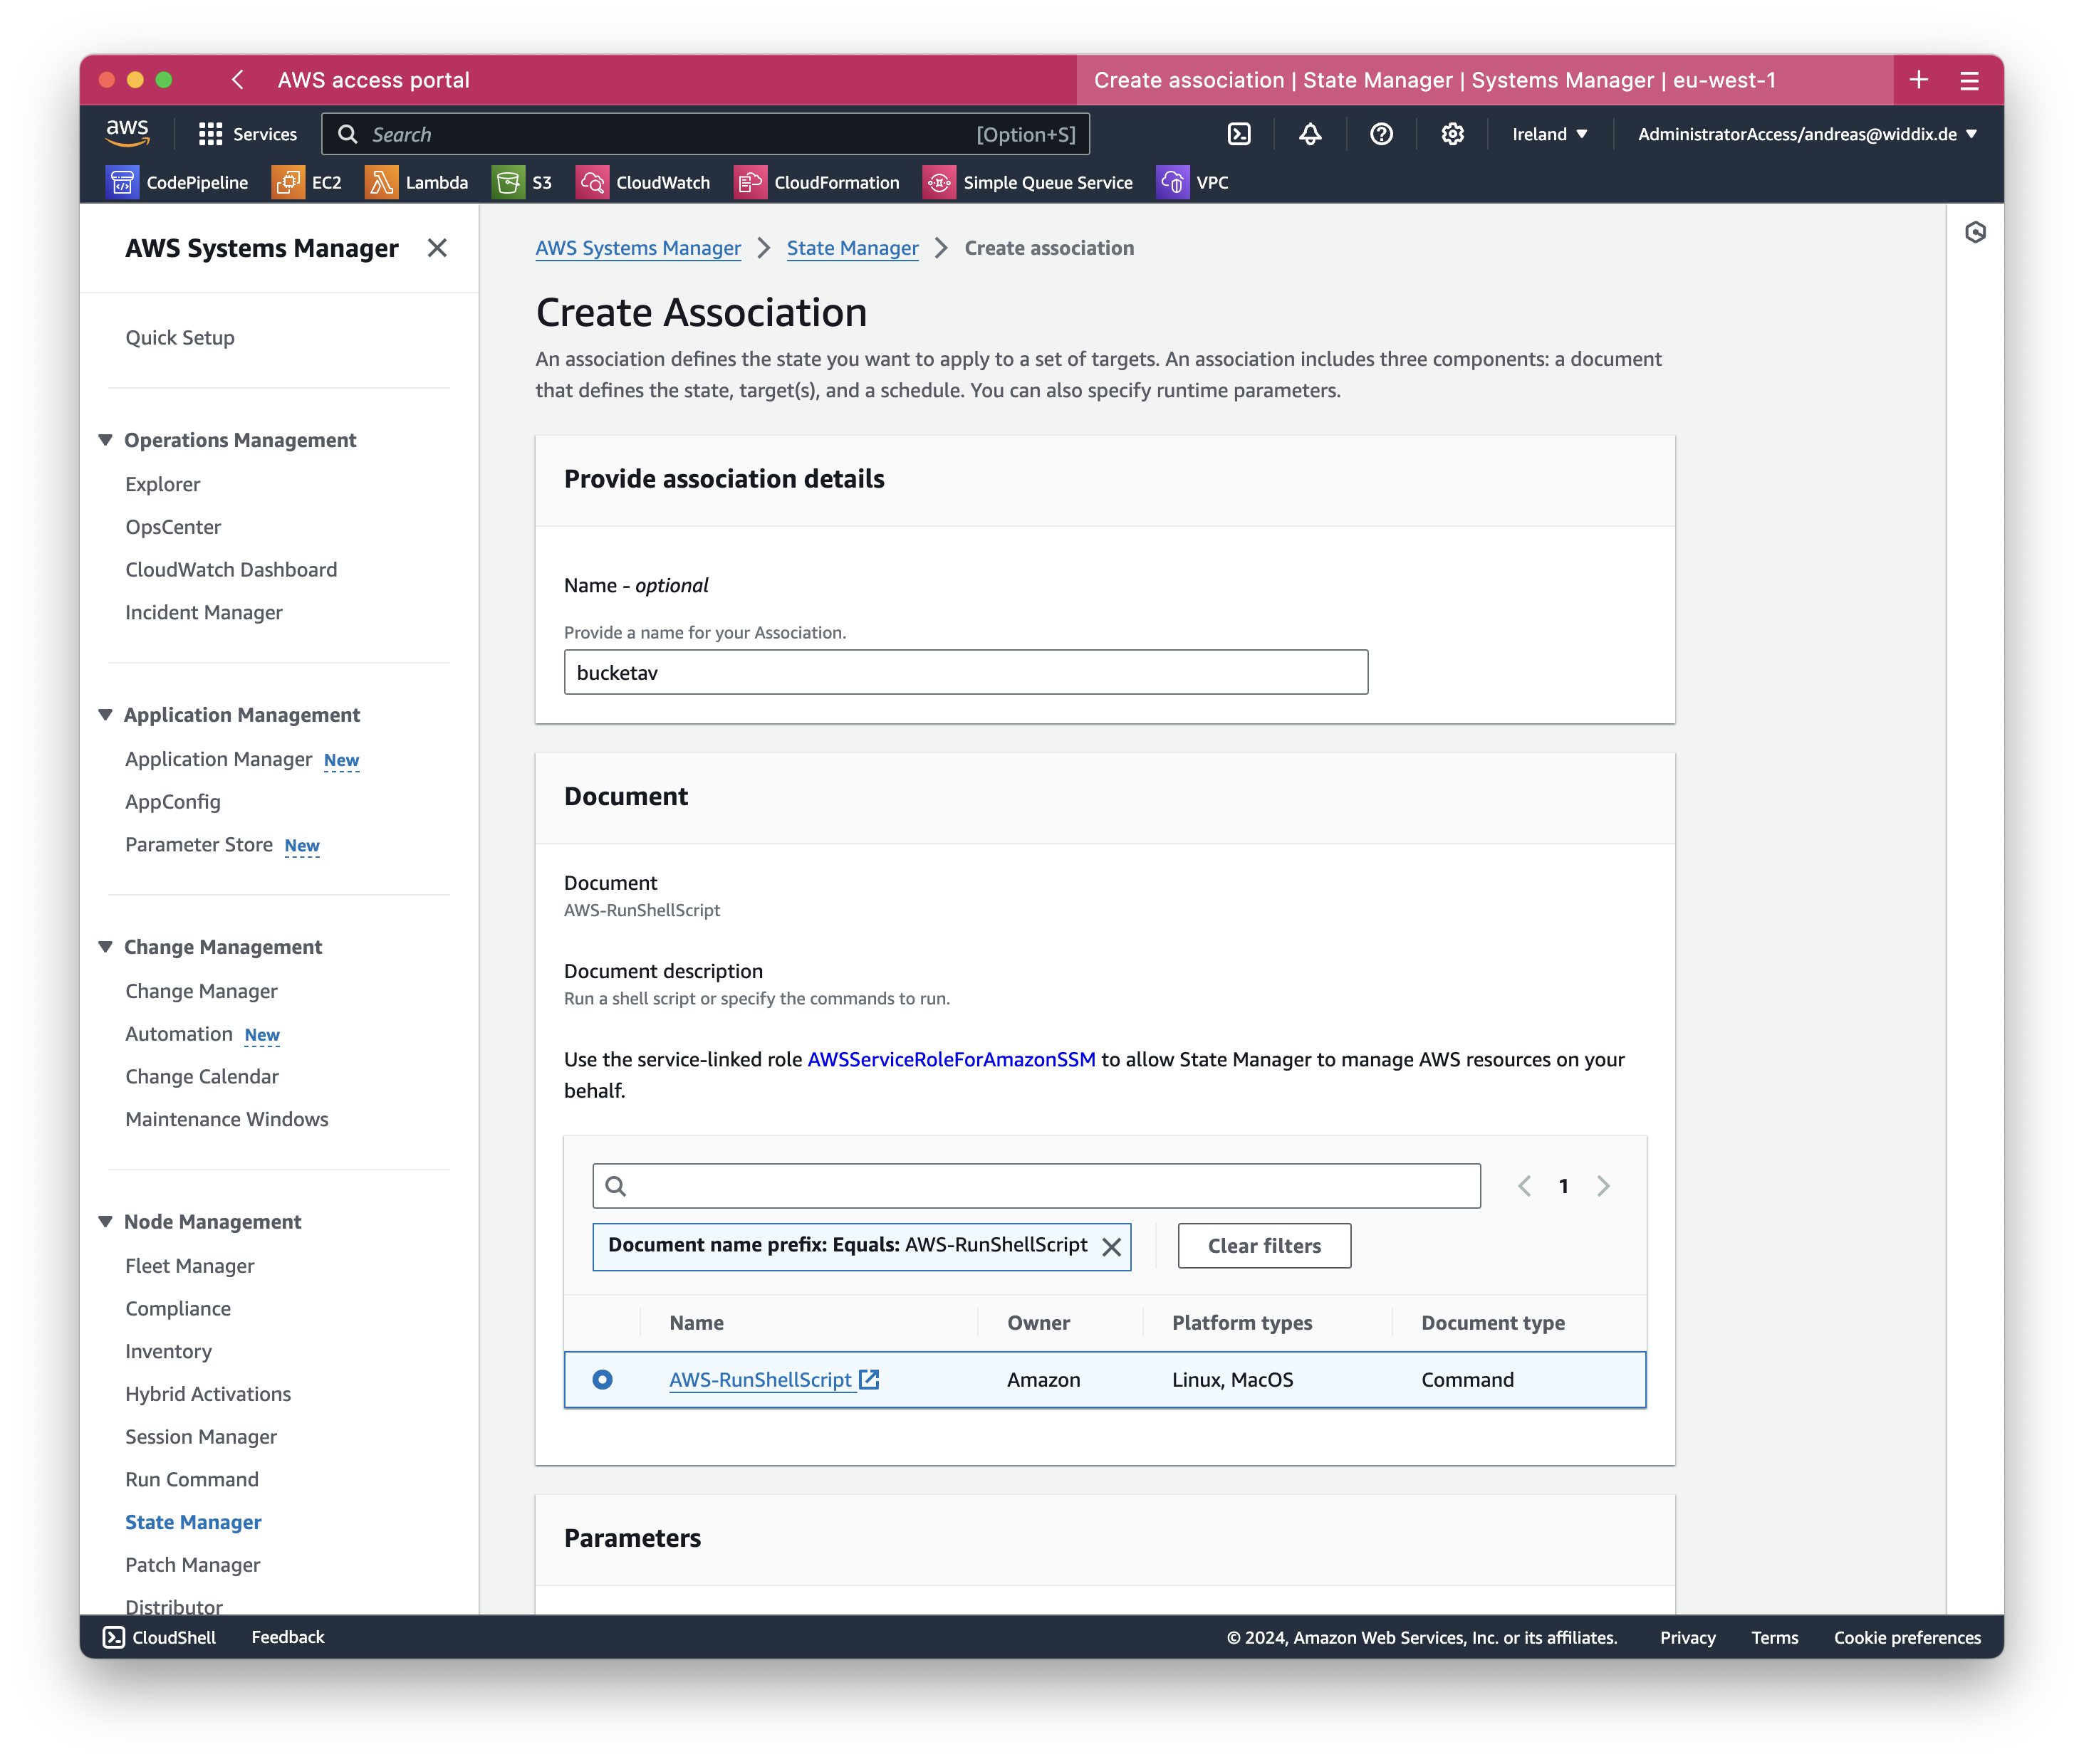The height and width of the screenshot is (1764, 2084).
Task: Collapse the Operations Management section
Action: pyautogui.click(x=105, y=440)
